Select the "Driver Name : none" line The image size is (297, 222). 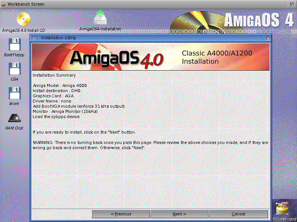[x=52, y=101]
